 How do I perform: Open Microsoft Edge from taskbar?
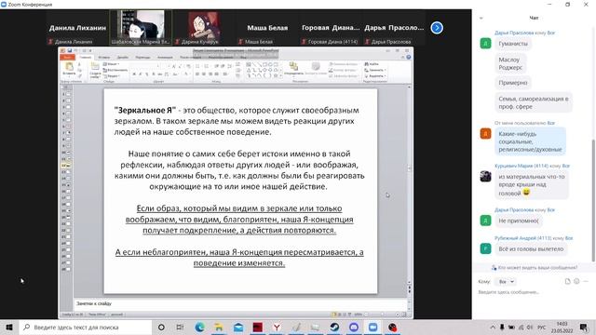[199, 328]
